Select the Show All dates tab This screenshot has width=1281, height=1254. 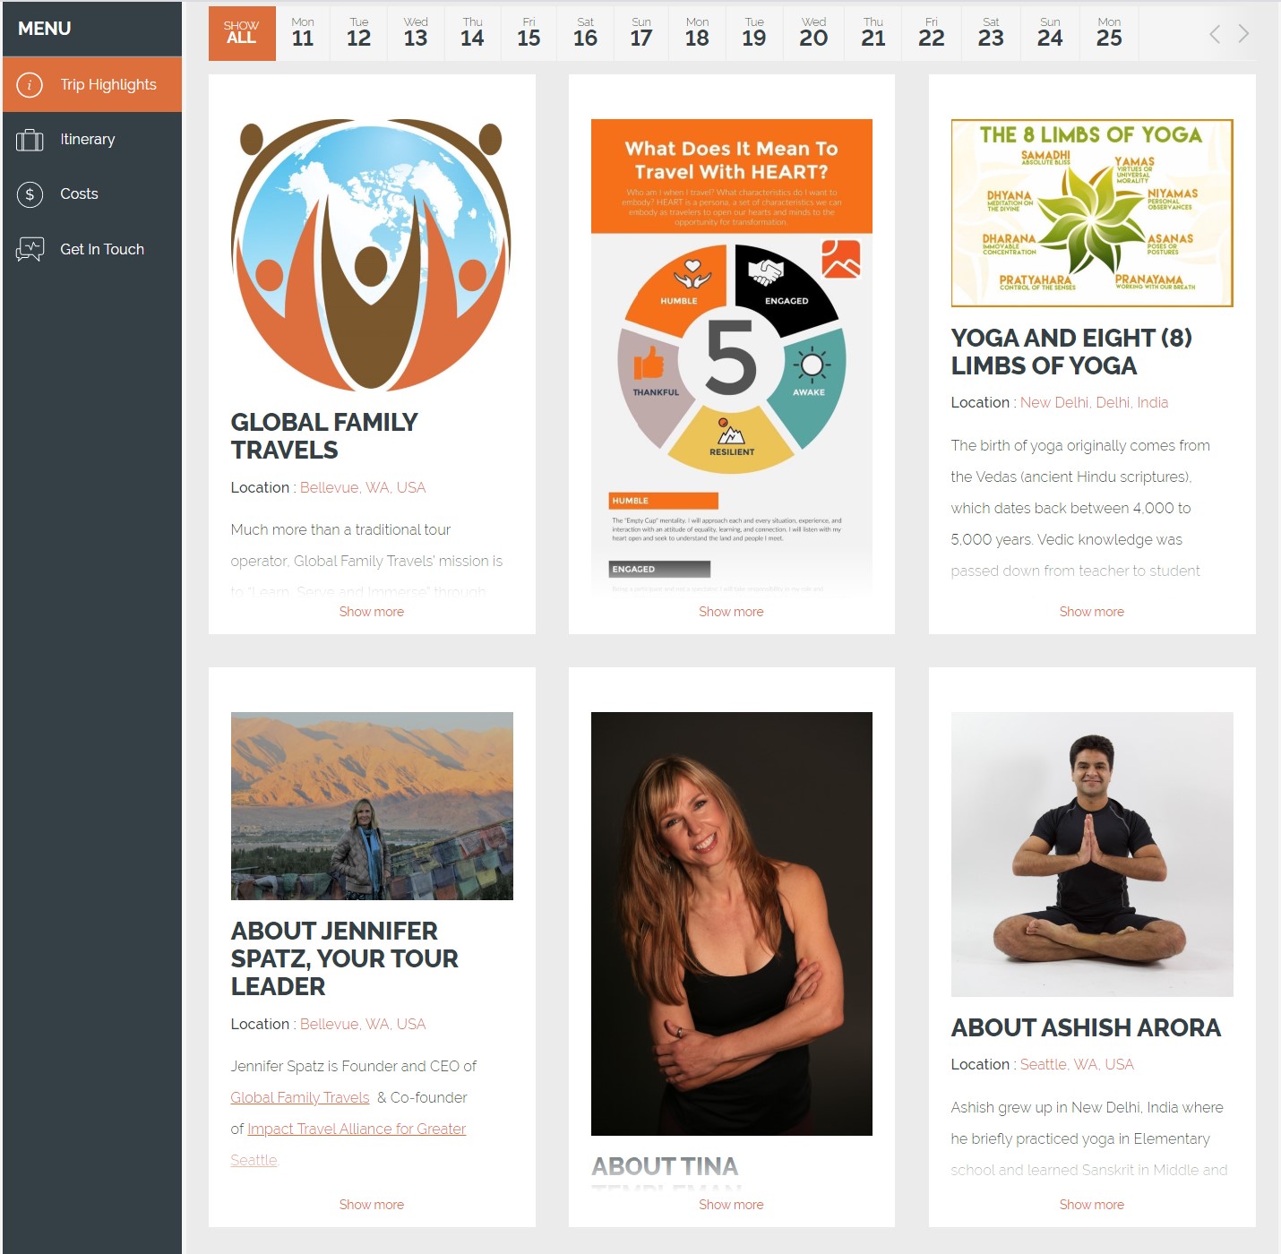point(242,33)
